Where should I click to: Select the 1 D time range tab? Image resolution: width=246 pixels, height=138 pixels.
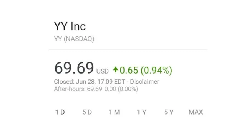pos(60,112)
